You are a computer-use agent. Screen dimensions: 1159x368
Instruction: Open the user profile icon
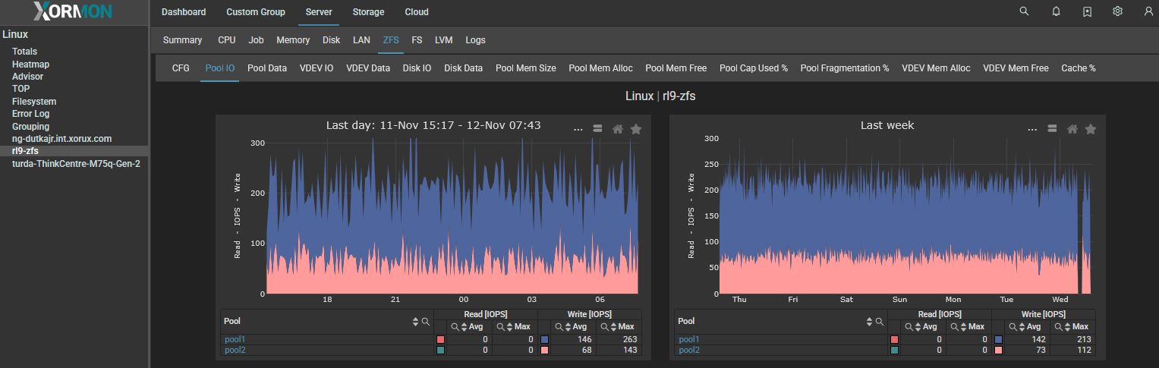pos(1148,11)
